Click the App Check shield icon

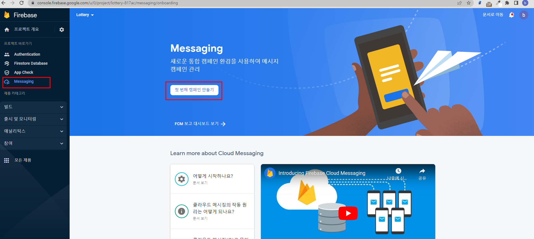coord(7,73)
